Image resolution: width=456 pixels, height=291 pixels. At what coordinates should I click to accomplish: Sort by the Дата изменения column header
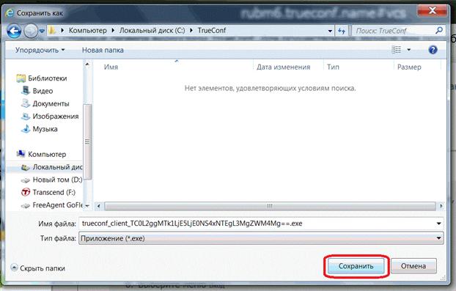(283, 67)
